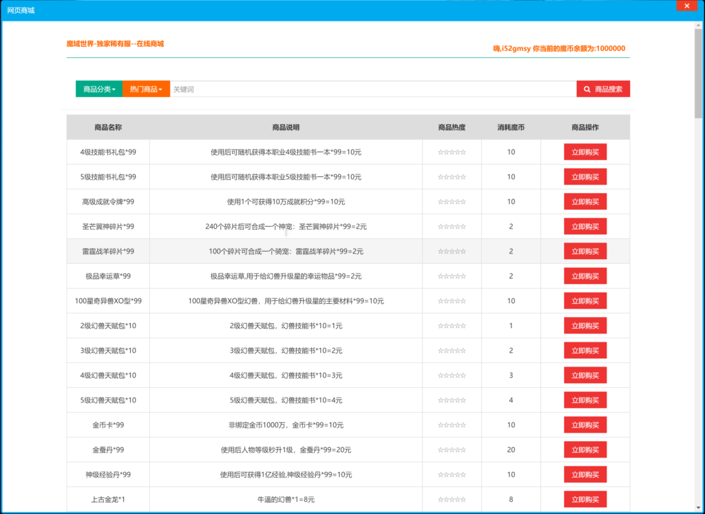Click the star rating for 5级技能书礼包*99
Viewport: 705px width, 514px height.
(452, 177)
